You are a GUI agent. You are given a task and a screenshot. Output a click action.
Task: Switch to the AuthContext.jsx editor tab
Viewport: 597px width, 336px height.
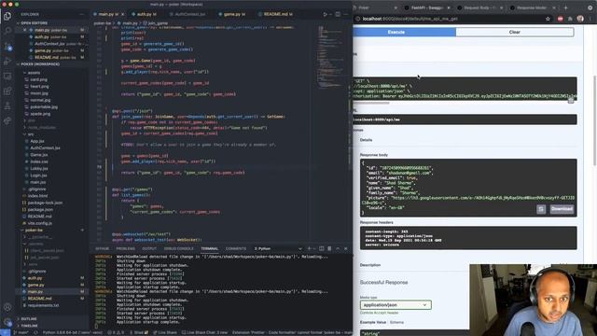[189, 14]
